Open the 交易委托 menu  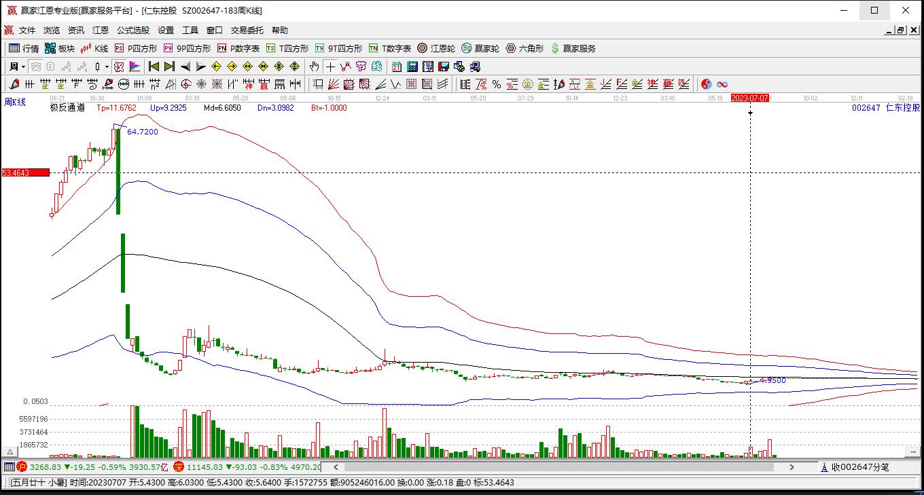tap(247, 31)
